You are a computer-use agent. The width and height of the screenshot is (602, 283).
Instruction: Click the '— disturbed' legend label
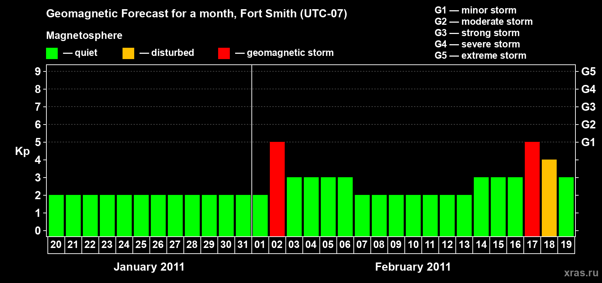pos(167,53)
